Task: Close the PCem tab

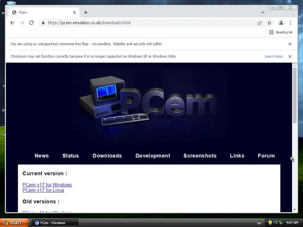Action: click(75, 12)
